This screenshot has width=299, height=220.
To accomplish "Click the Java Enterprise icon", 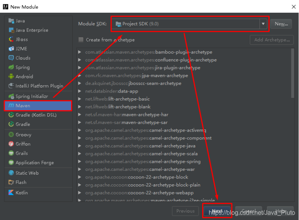I will (11, 30).
